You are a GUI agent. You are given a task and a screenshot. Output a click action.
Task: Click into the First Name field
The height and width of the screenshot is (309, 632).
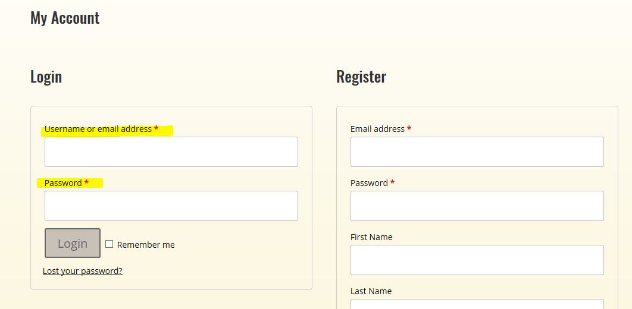click(x=477, y=260)
